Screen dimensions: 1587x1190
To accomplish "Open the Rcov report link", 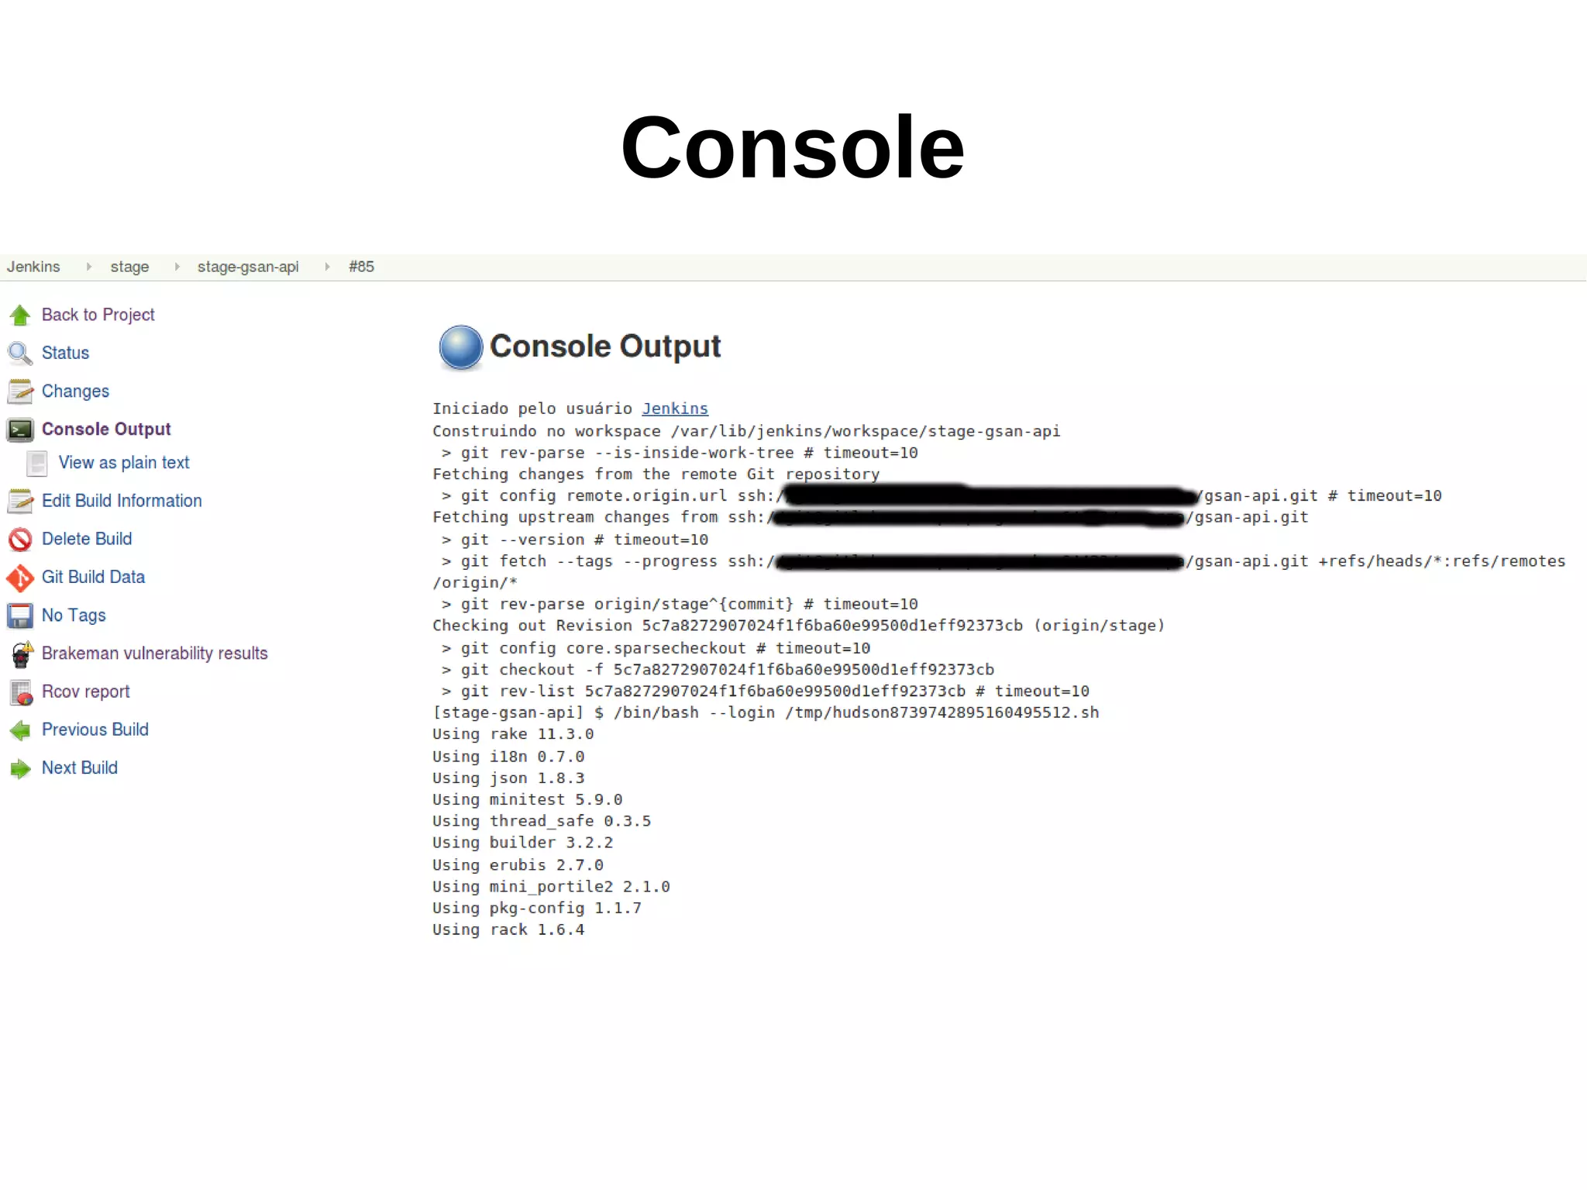I will click(85, 692).
